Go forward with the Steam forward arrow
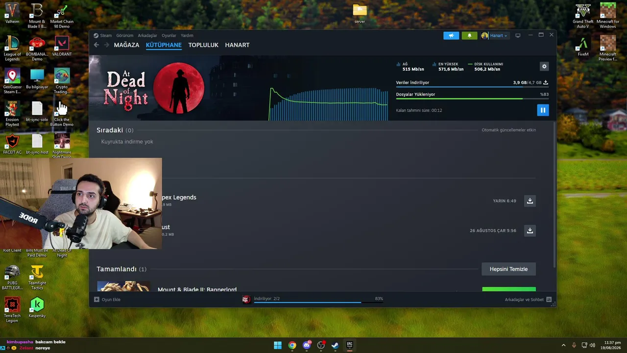Viewport: 627px width, 353px height. tap(106, 45)
